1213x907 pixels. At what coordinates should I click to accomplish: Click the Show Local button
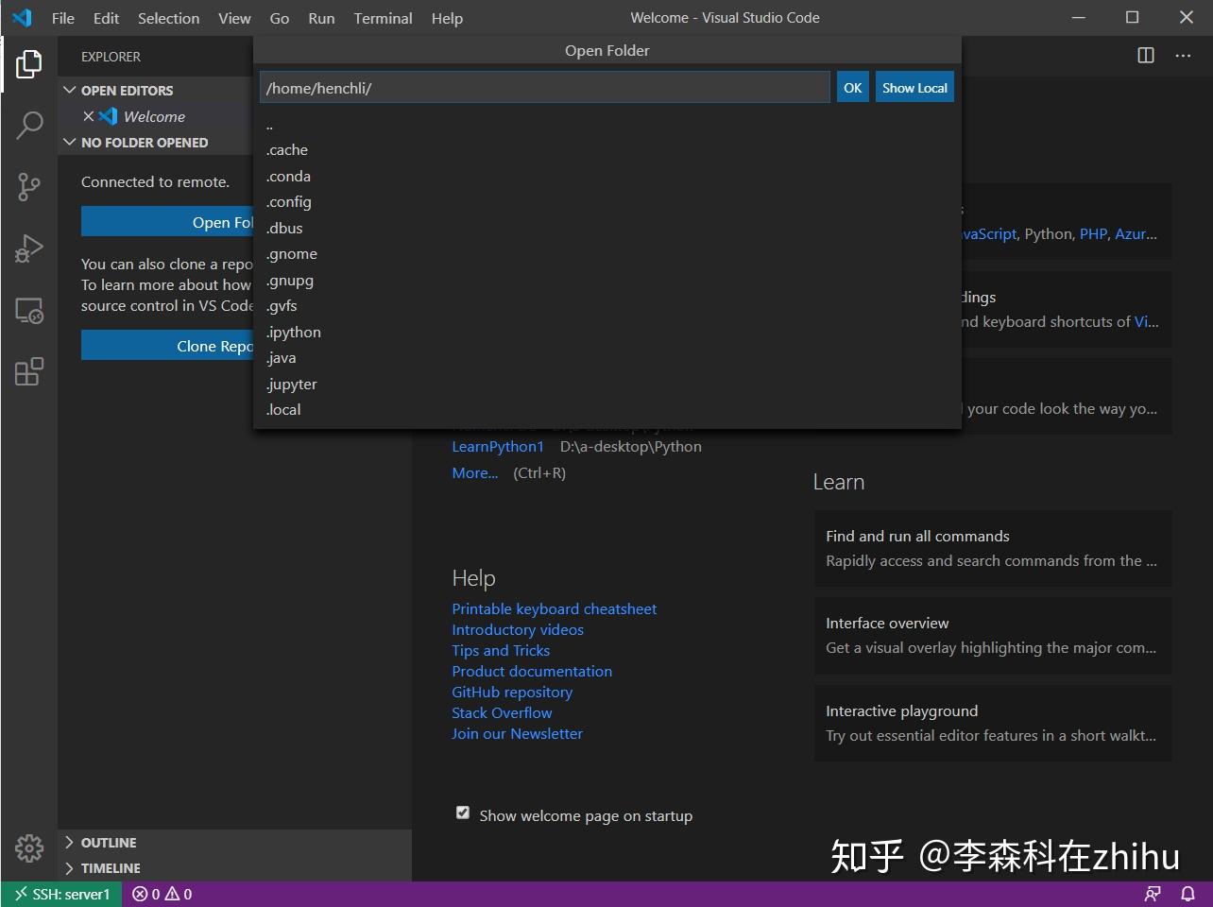(x=914, y=86)
